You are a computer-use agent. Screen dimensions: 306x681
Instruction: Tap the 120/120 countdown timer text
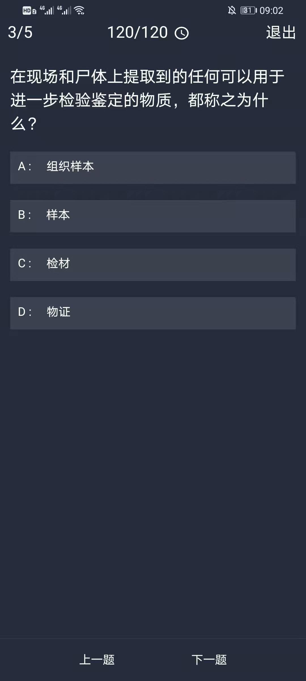(x=138, y=32)
